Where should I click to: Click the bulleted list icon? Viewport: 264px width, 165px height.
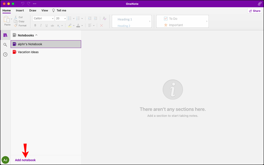click(x=70, y=19)
